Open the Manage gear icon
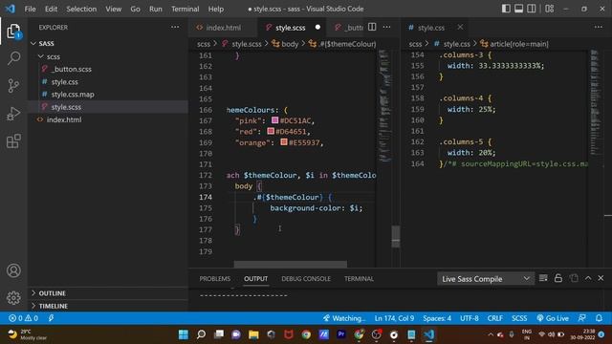The width and height of the screenshot is (612, 344). pyautogui.click(x=13, y=297)
